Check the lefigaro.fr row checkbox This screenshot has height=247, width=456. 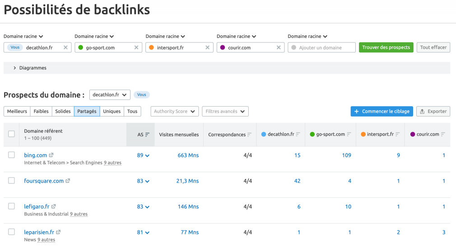(11, 206)
